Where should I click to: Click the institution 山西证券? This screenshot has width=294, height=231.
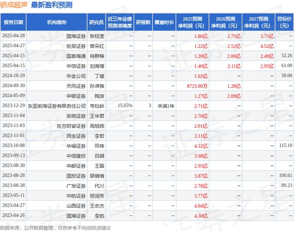pos(76,206)
